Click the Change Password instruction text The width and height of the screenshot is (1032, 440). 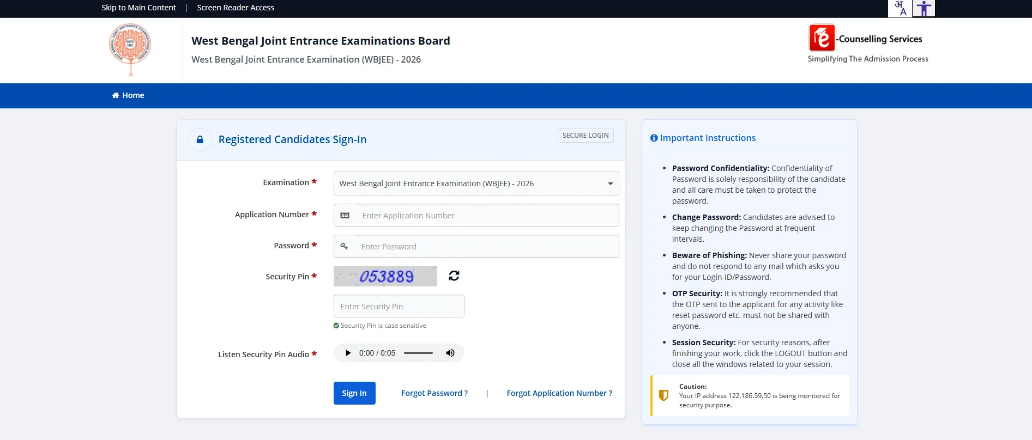tap(753, 228)
